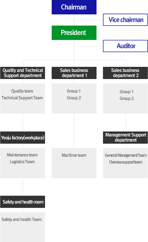This screenshot has width=148, height=242.
Task: Select Safety and health Team entry
Action: pyautogui.click(x=22, y=219)
